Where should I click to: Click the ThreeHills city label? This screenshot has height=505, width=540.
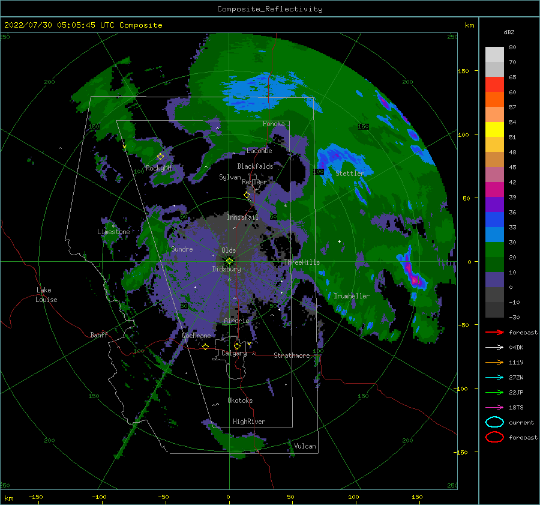302,262
